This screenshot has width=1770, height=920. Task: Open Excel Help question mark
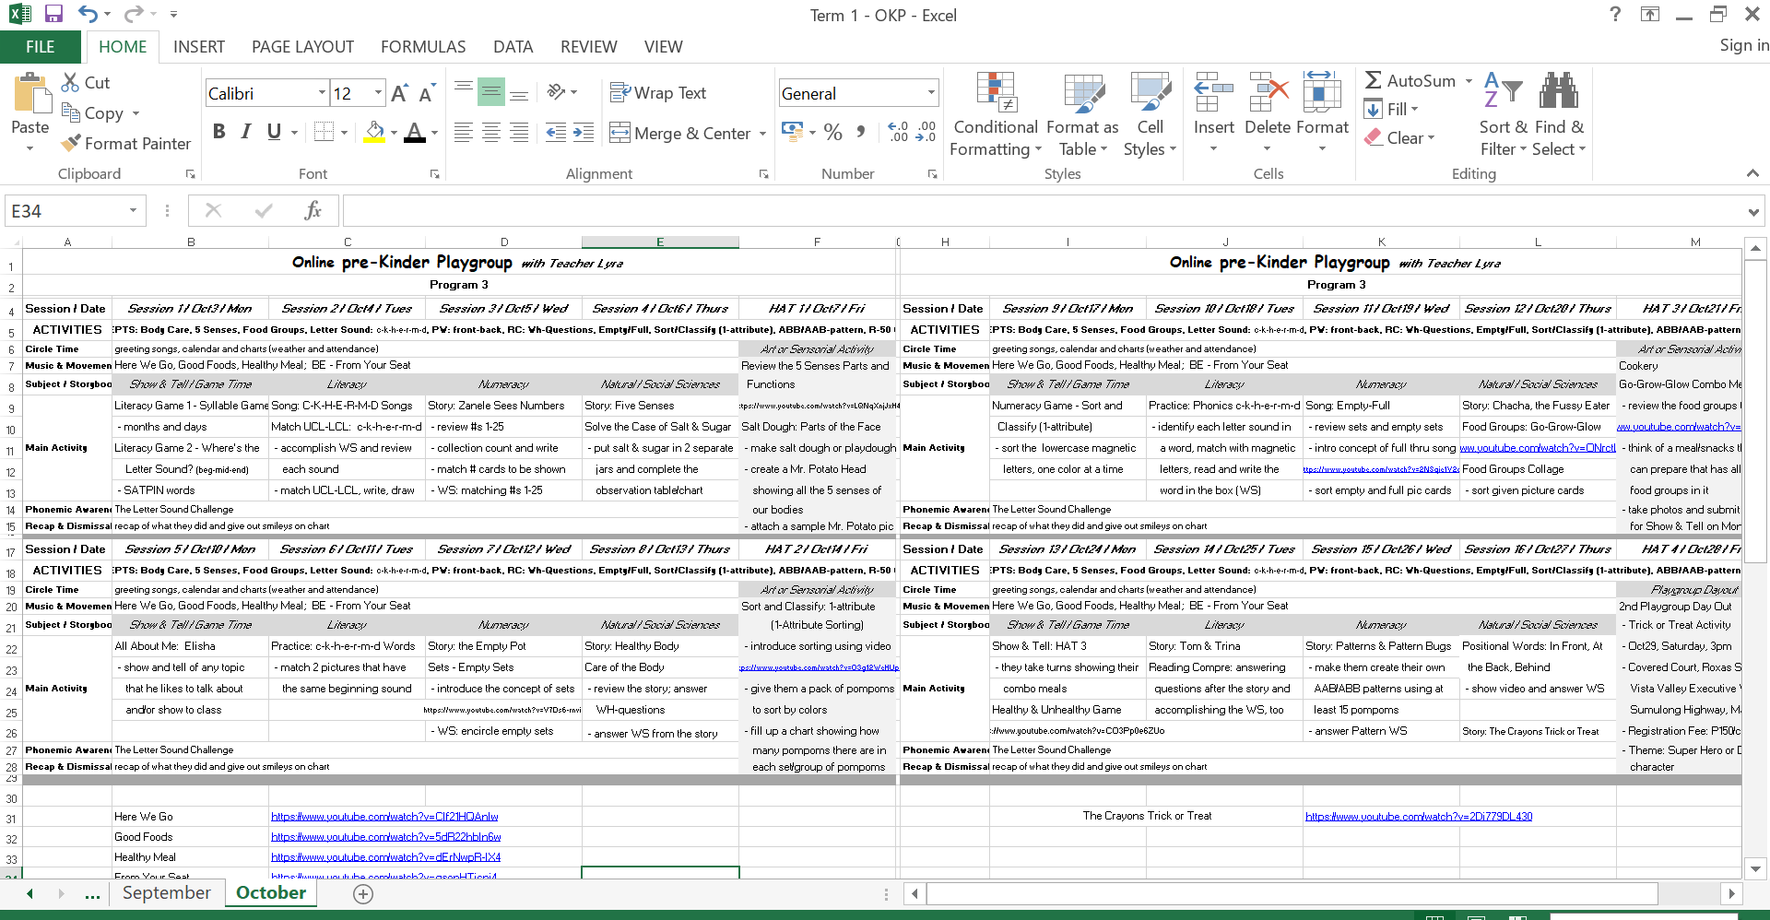click(x=1614, y=14)
